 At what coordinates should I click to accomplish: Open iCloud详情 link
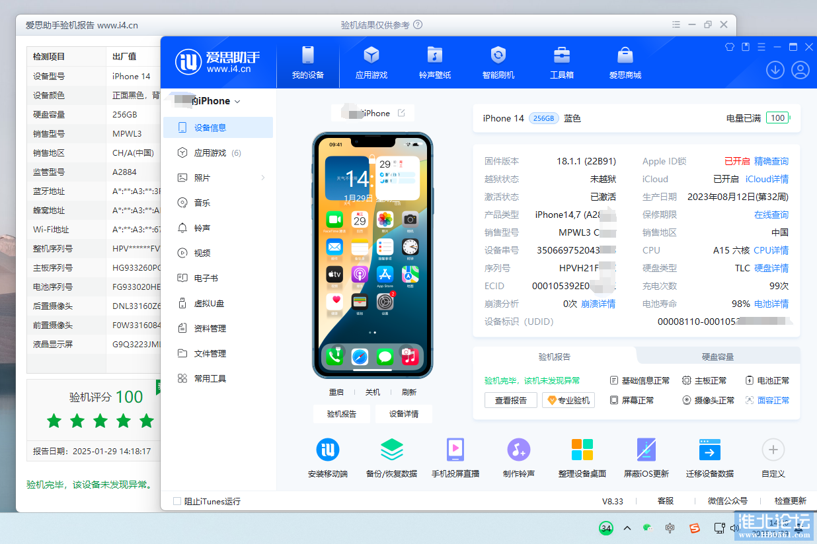pyautogui.click(x=767, y=179)
